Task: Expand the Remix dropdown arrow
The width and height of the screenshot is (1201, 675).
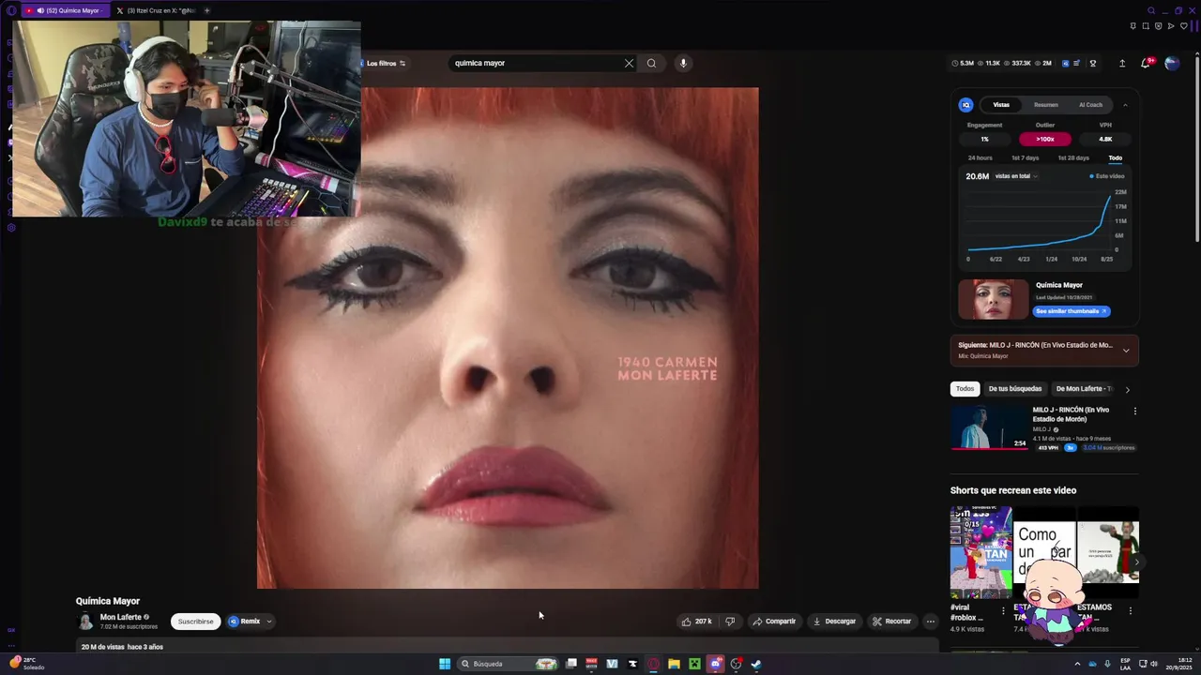Action: 269,621
